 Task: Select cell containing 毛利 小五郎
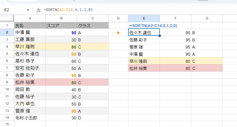click(30, 118)
